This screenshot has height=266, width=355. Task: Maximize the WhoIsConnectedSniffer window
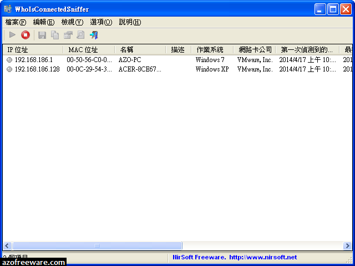(x=333, y=9)
